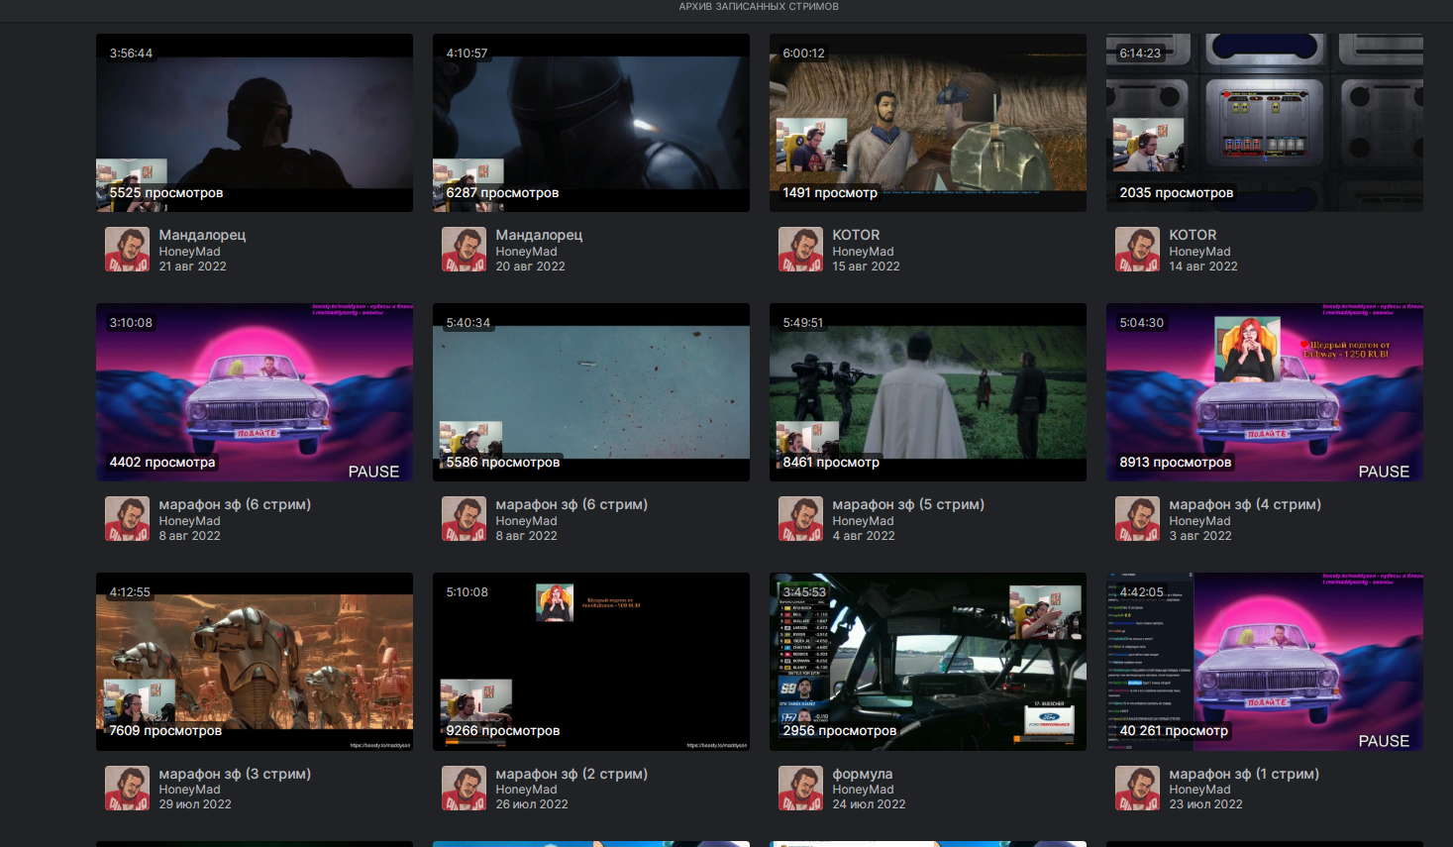Click HoneyMad name under марафон зф (3 стрим)

(189, 790)
